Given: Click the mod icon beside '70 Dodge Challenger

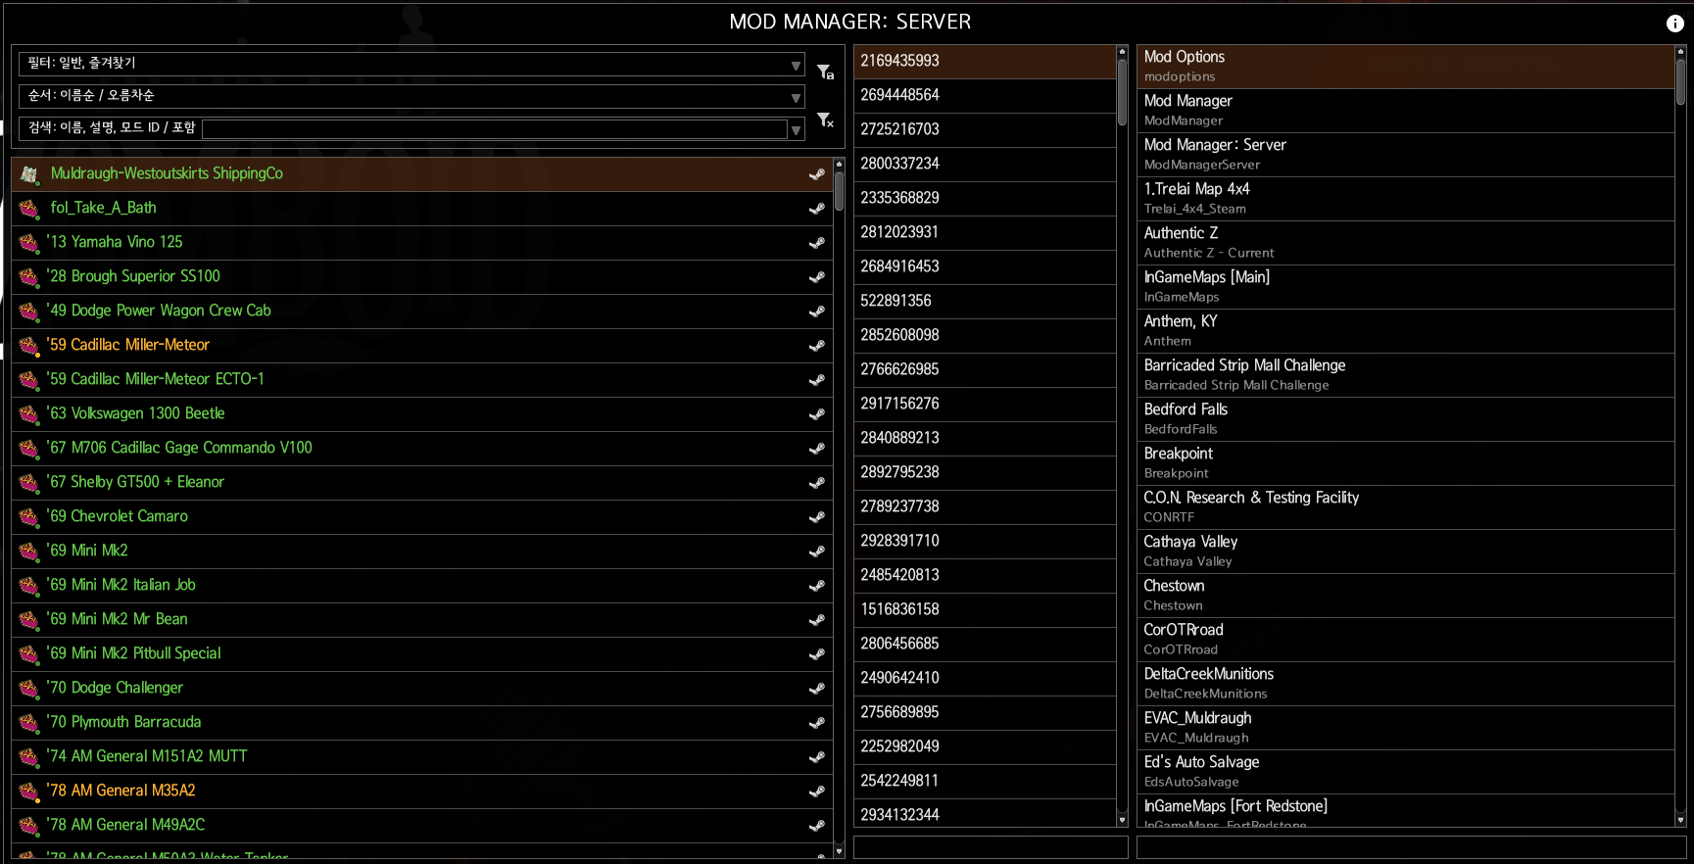Looking at the screenshot, I should pyautogui.click(x=29, y=689).
